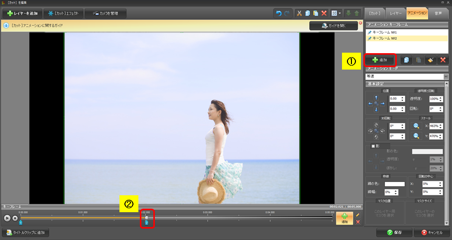Screen dimensions: 452x240
Task: Click the scale X zoom magnifier icon
Action: click(417, 127)
